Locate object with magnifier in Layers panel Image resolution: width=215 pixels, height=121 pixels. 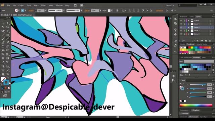click(193, 41)
